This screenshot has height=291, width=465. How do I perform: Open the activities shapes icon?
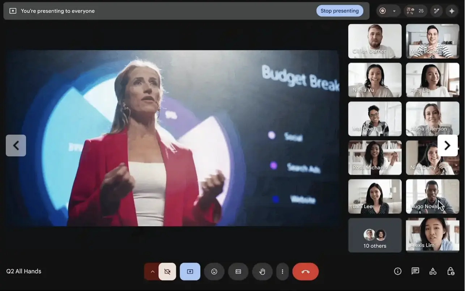click(x=433, y=271)
